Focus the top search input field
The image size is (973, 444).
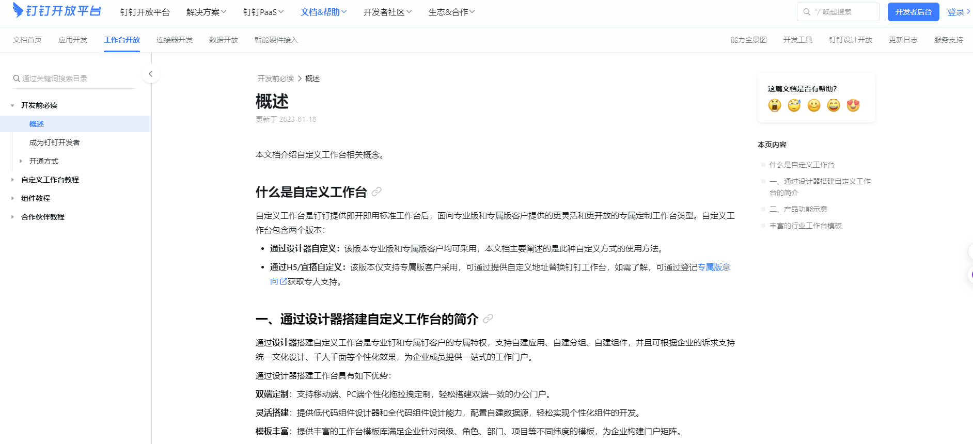click(838, 12)
